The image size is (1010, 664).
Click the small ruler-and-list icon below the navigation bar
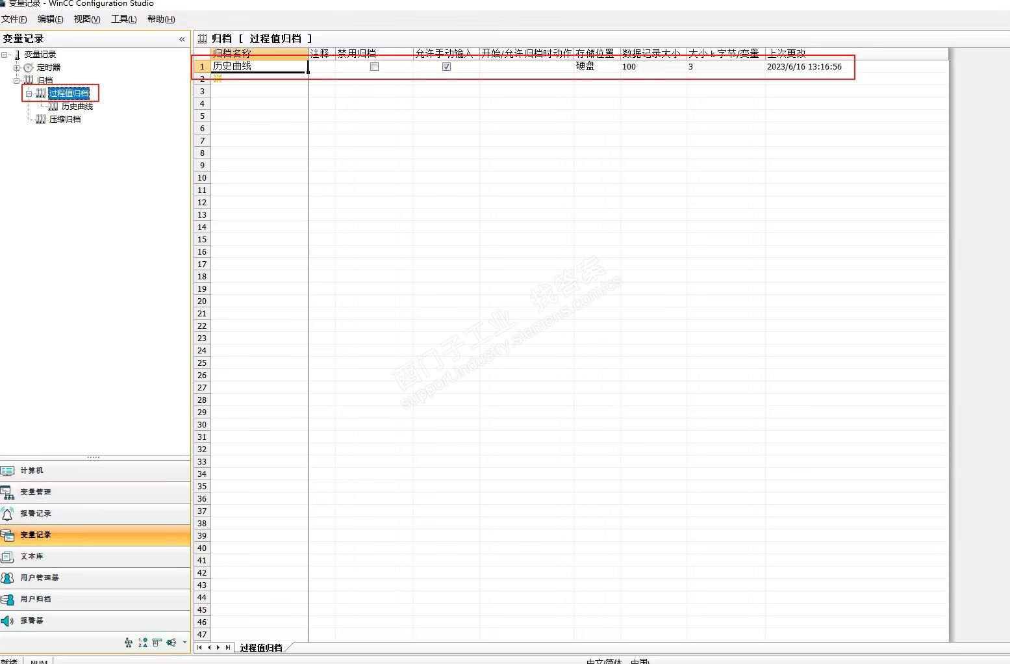(x=157, y=643)
